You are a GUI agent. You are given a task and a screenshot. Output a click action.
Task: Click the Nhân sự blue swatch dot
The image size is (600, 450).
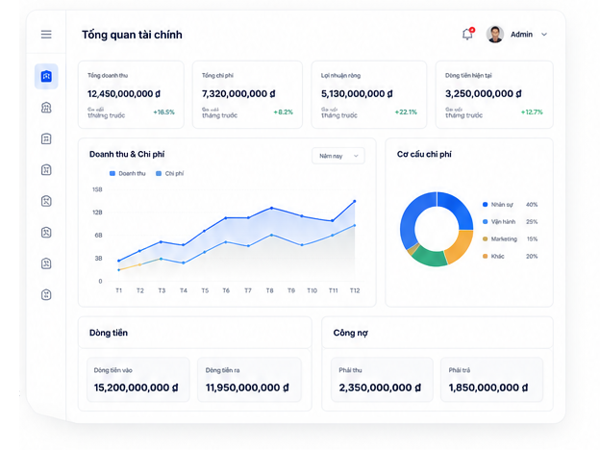click(486, 205)
